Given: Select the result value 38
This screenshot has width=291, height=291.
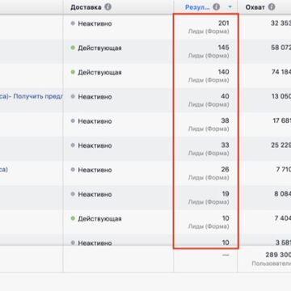Looking at the screenshot, I should pos(225,120).
